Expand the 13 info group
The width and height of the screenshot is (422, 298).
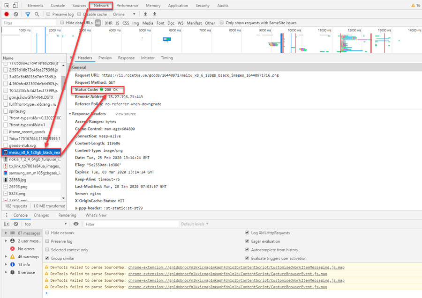pos(6,264)
